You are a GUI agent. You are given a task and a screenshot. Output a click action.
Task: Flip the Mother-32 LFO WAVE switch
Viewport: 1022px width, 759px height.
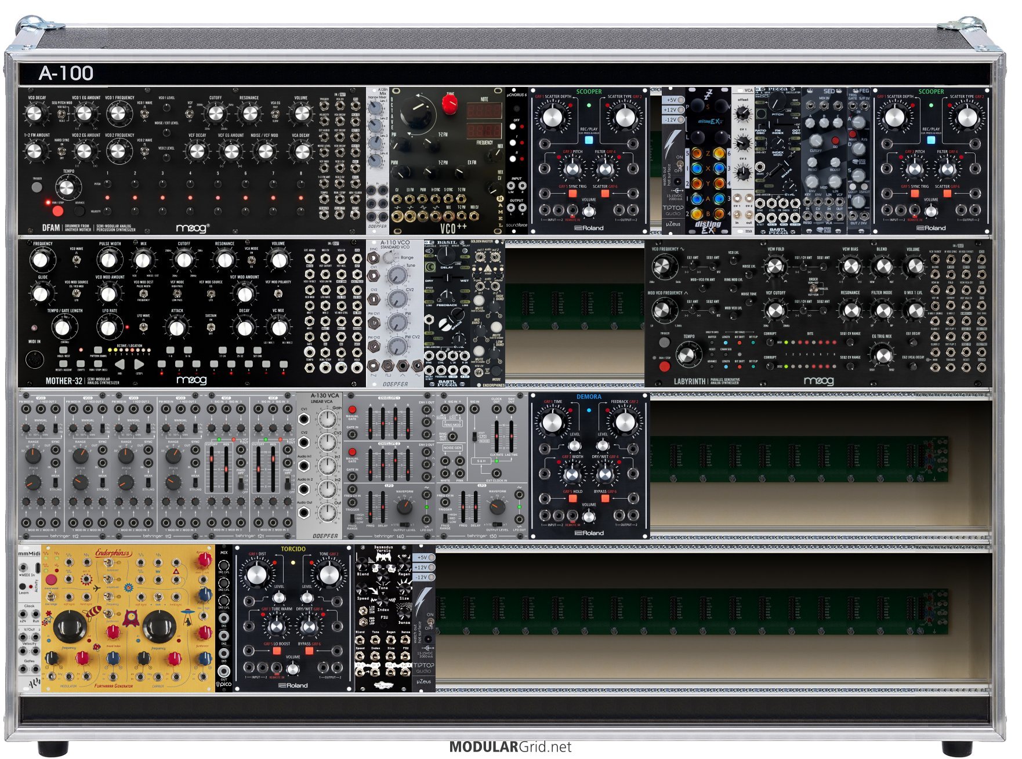(143, 328)
